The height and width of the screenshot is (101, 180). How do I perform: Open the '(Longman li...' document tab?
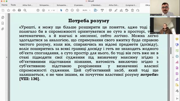coord(131,5)
